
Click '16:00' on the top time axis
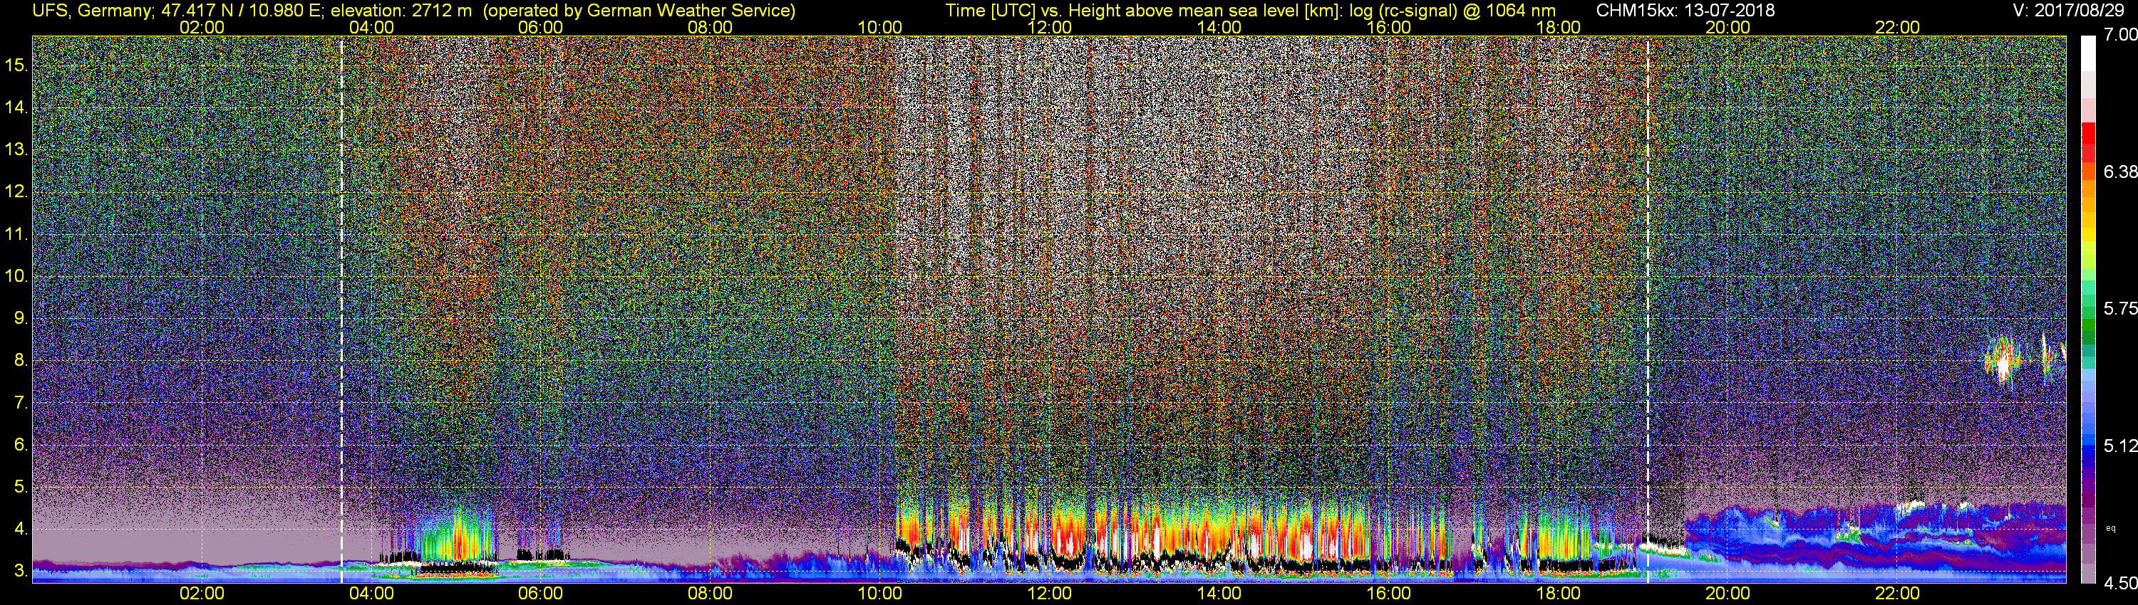click(1388, 27)
